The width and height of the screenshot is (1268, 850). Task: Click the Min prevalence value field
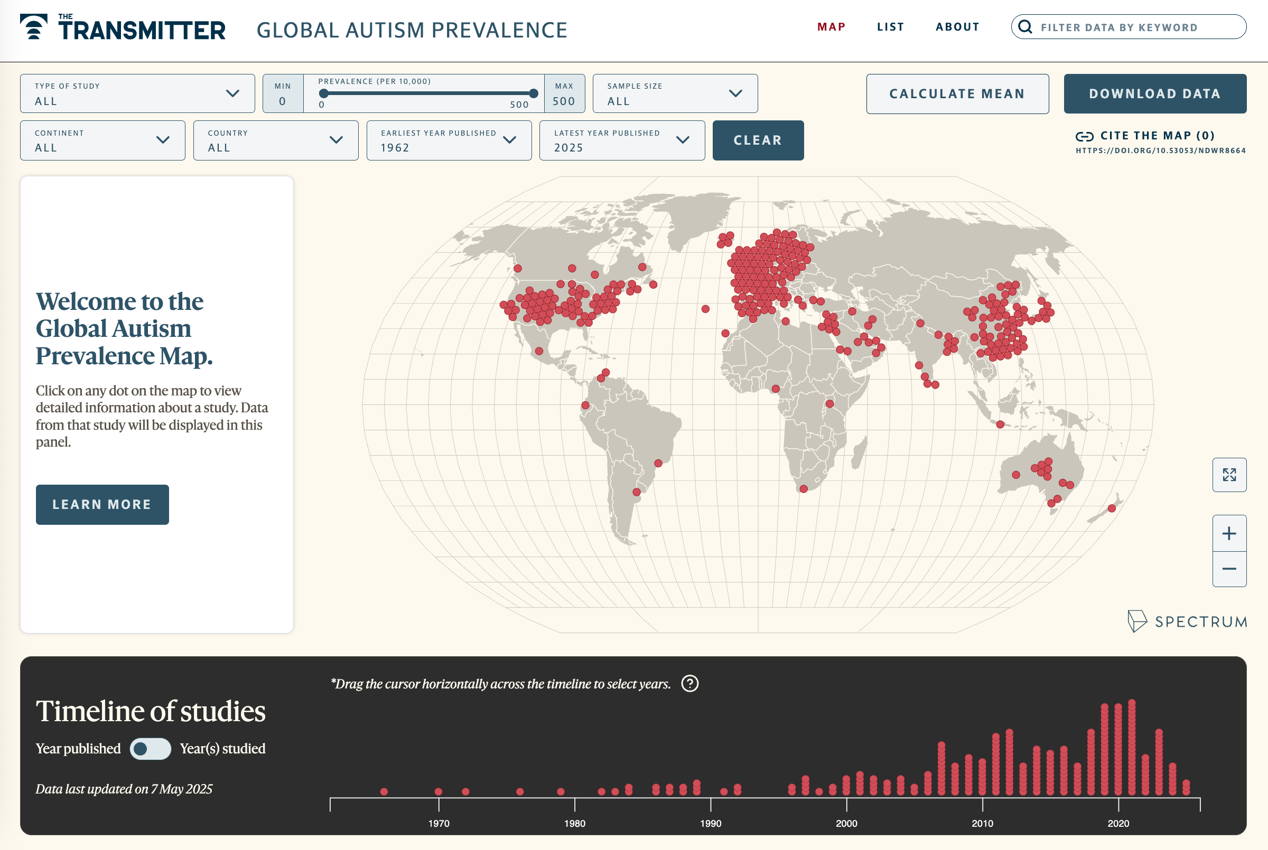point(283,94)
